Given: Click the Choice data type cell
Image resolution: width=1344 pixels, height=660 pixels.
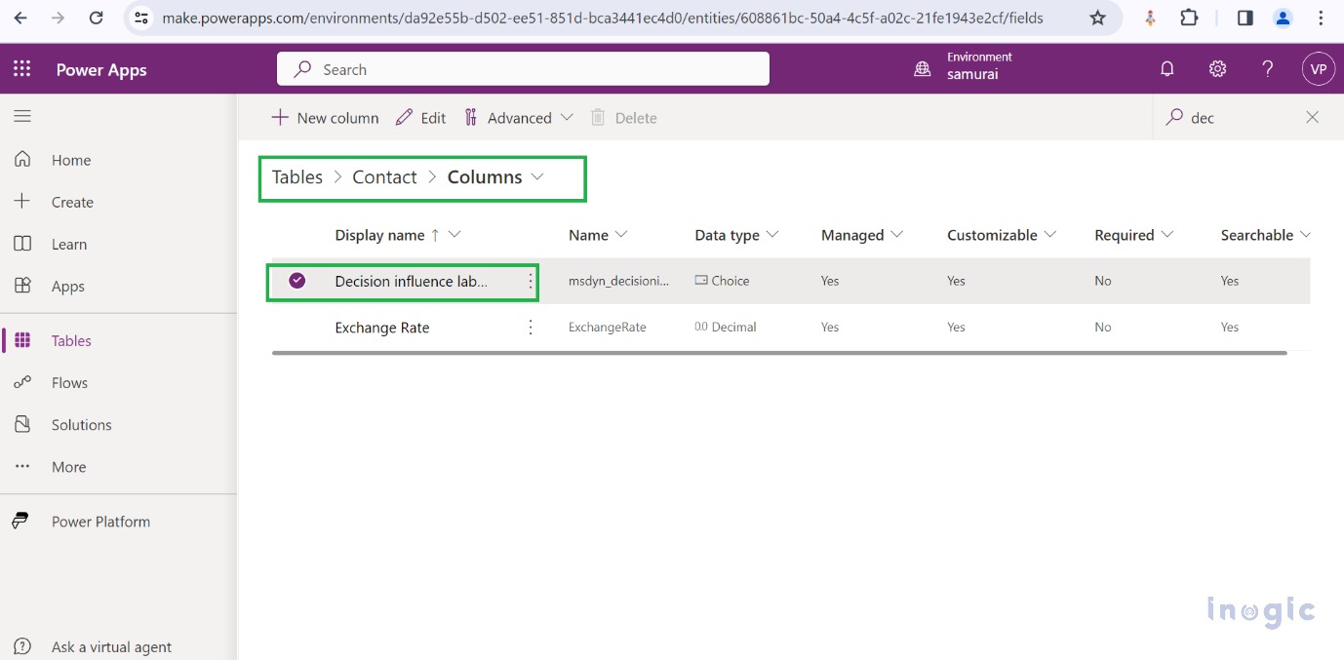Looking at the screenshot, I should (x=722, y=281).
